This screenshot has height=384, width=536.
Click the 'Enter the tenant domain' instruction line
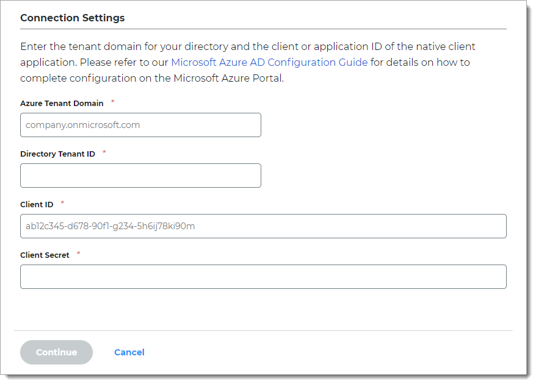(x=247, y=46)
